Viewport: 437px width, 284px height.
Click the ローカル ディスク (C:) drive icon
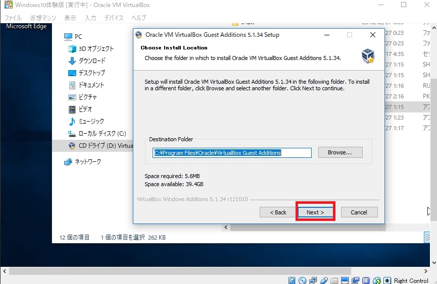(x=72, y=134)
